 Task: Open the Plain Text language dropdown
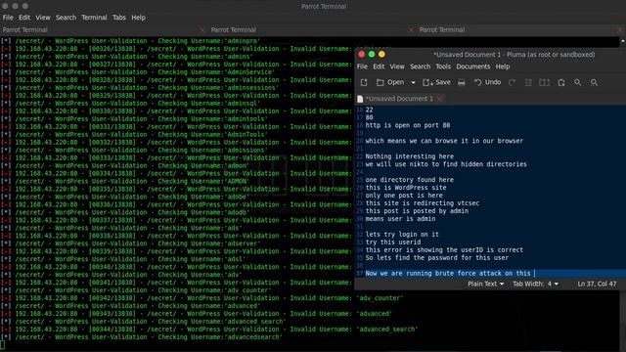click(x=485, y=284)
